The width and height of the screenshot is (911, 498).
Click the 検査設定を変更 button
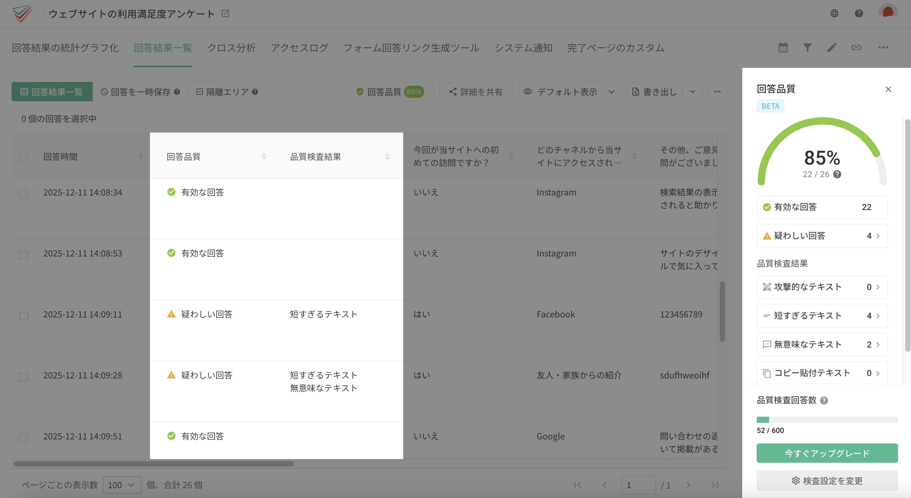coord(827,481)
